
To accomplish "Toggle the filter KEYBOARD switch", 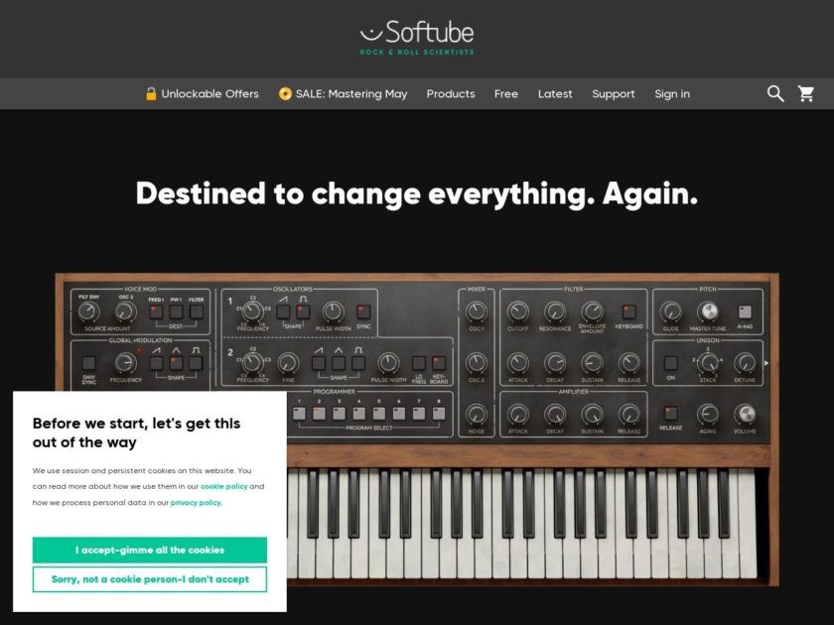I will pyautogui.click(x=628, y=312).
